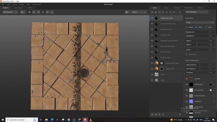Click the first viewport display toggle icon
This screenshot has height=122, width=217.
tap(29, 12)
